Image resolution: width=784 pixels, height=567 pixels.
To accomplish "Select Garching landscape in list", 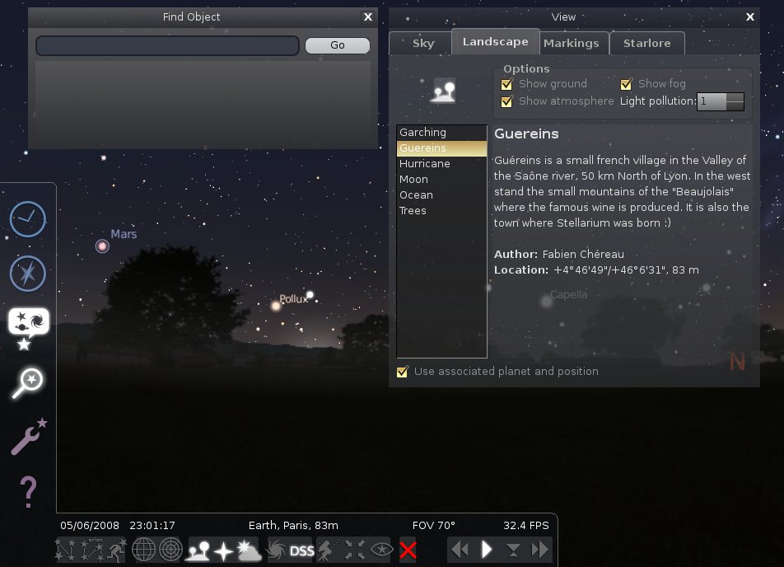I will coord(441,133).
